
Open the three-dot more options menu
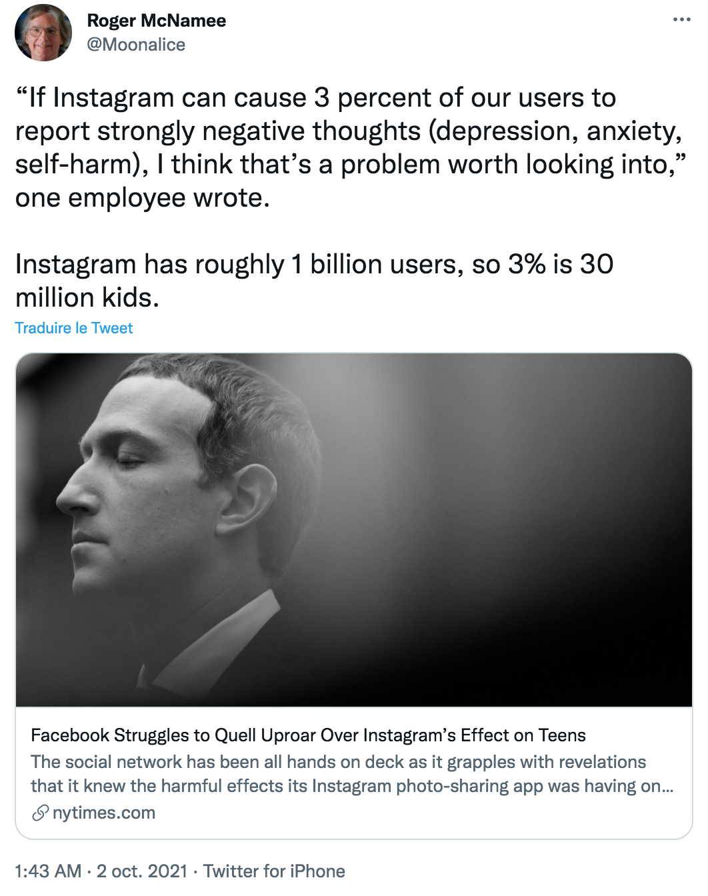point(681,19)
